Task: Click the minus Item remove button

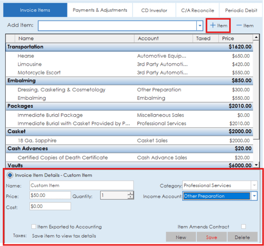Action: 245,26
